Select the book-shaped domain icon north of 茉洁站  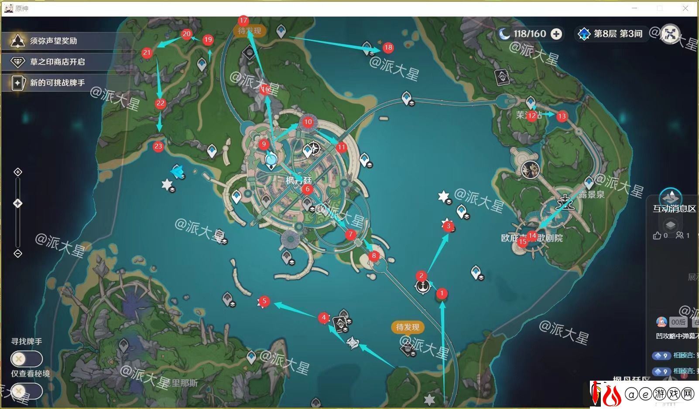tap(502, 78)
